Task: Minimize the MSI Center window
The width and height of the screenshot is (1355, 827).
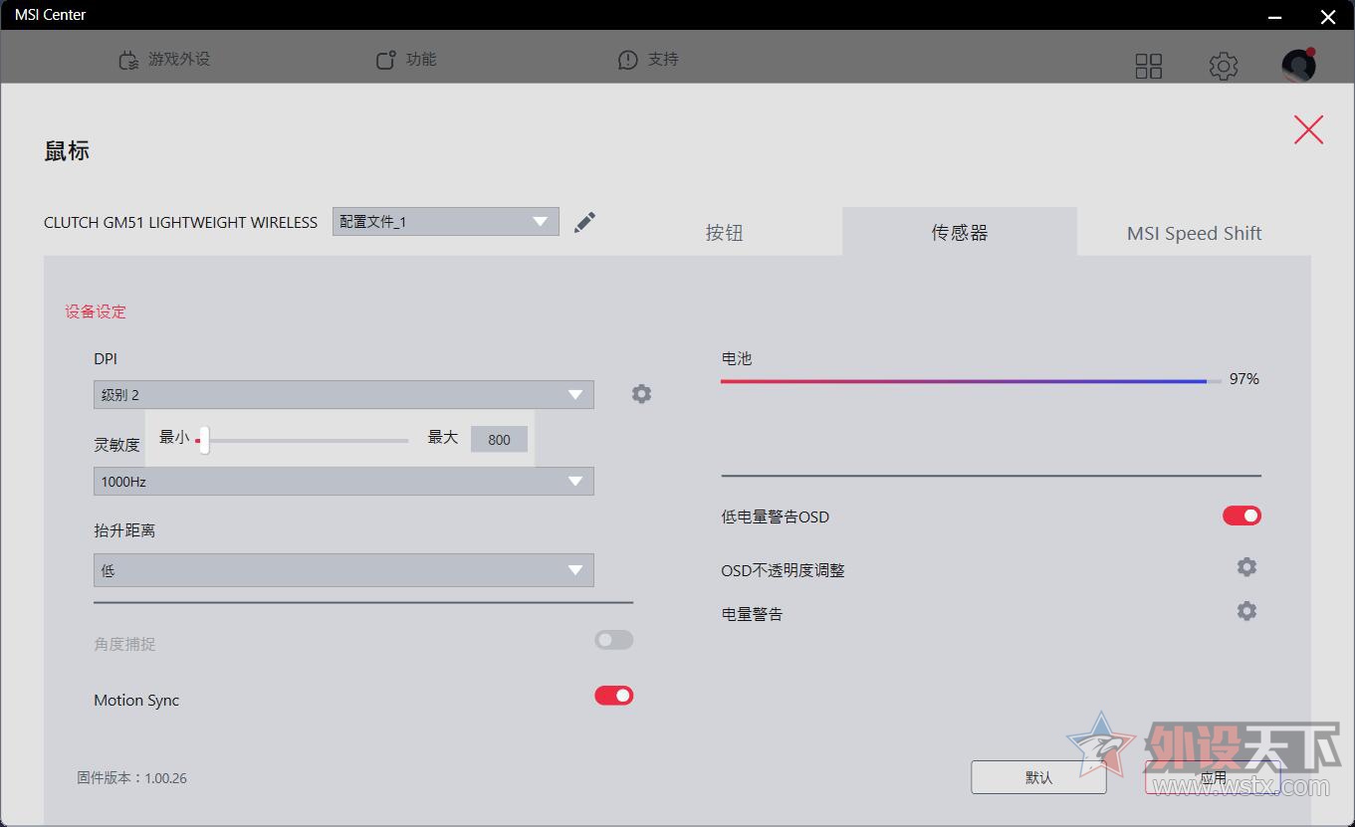Action: point(1275,16)
